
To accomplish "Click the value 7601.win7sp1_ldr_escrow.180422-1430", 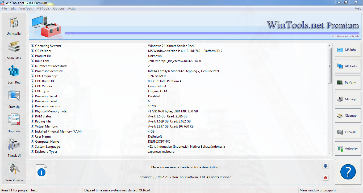I will [x=174, y=61].
